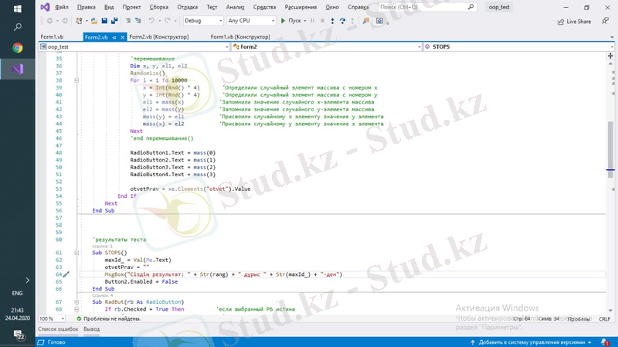Viewport: 618px width, 347px height.
Task: Close the Form2.vb tab with its X
Action: [122, 37]
